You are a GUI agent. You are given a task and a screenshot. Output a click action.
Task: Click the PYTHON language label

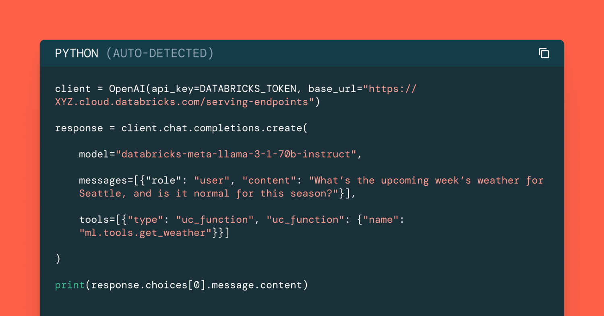77,54
